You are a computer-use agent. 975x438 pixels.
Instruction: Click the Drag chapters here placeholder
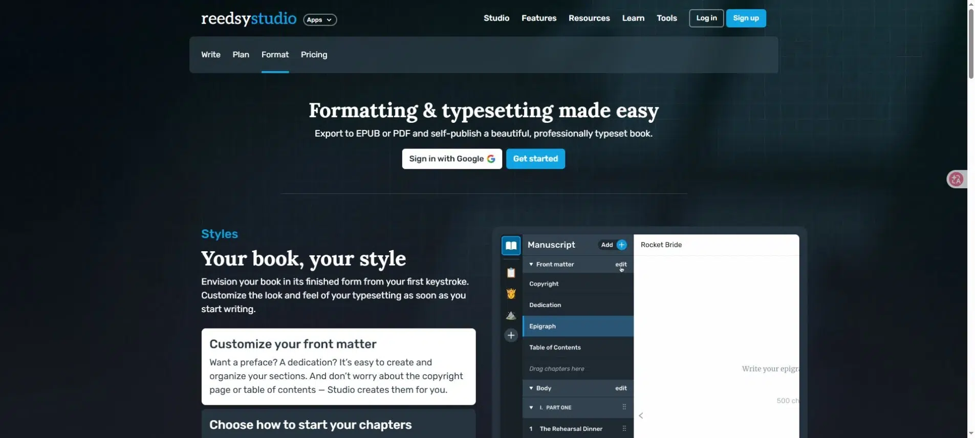(x=556, y=368)
